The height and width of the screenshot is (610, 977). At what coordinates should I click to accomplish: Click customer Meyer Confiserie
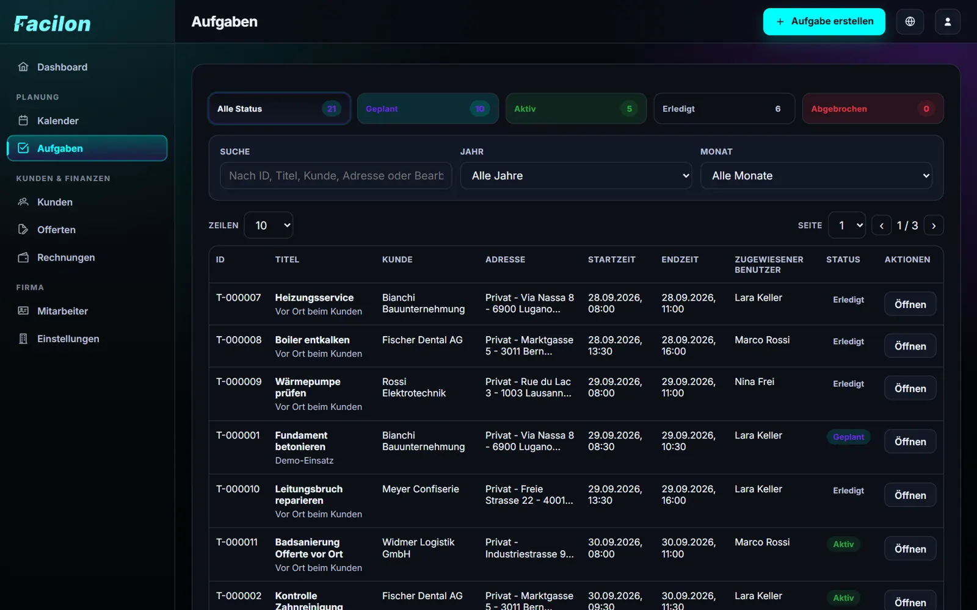420,489
